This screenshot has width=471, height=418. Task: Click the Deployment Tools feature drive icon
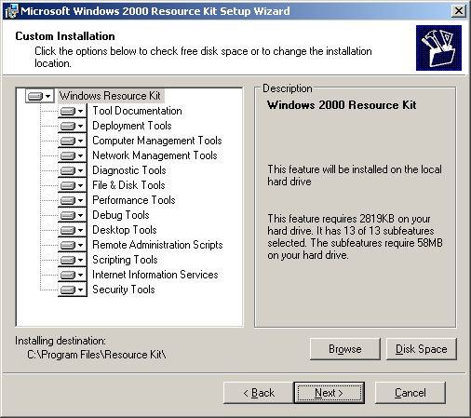click(x=72, y=126)
